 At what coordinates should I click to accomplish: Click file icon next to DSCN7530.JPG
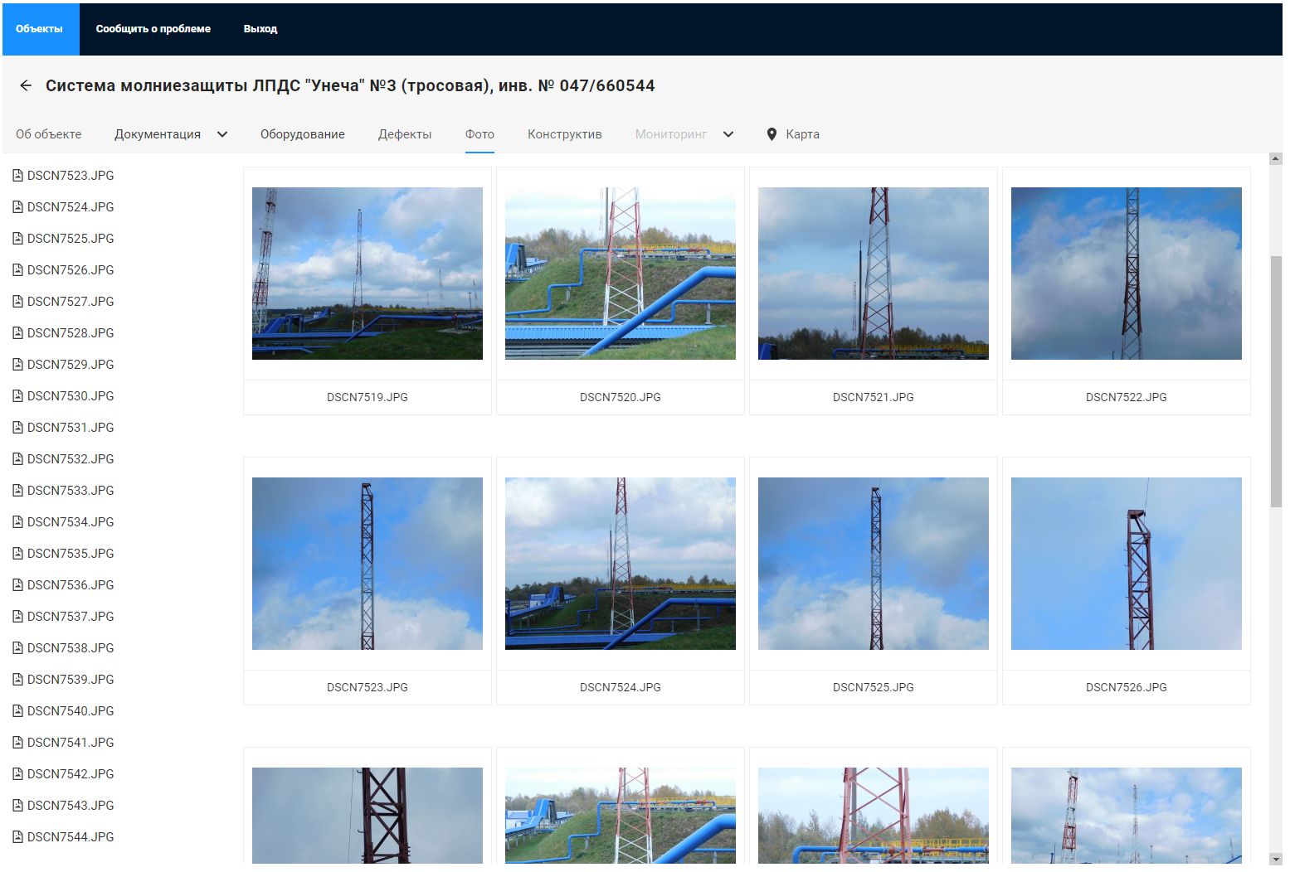(17, 396)
